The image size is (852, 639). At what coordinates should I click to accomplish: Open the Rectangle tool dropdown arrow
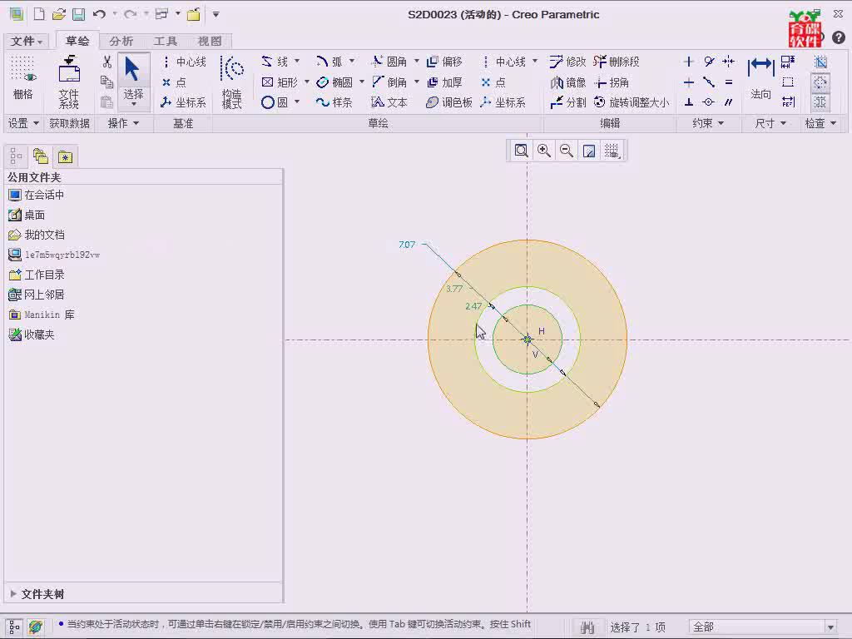[x=306, y=82]
